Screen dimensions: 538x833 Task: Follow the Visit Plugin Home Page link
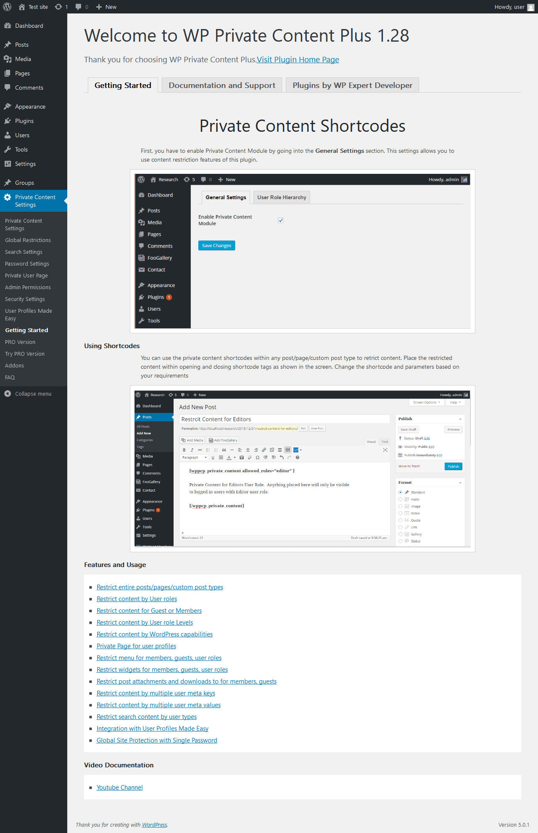coord(298,59)
